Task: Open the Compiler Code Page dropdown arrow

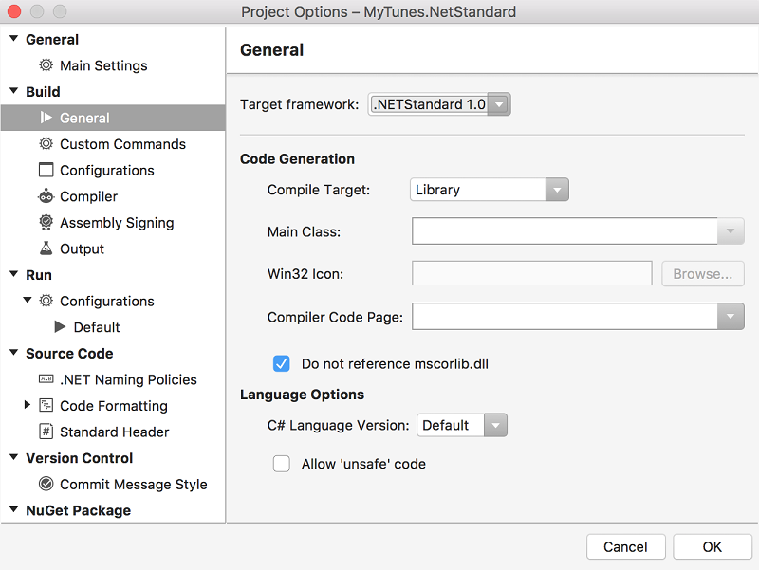Action: [731, 317]
